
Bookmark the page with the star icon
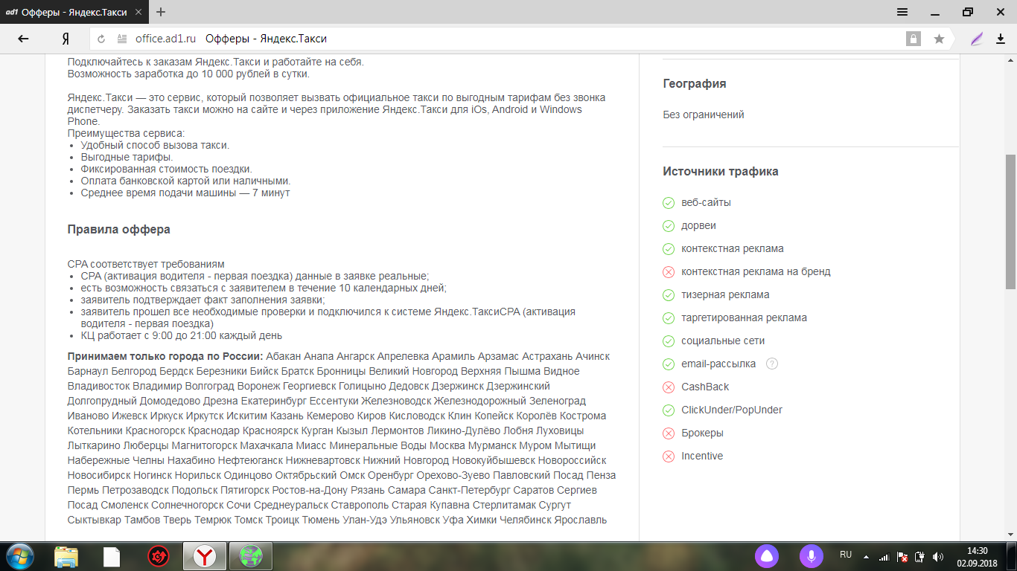(940, 39)
